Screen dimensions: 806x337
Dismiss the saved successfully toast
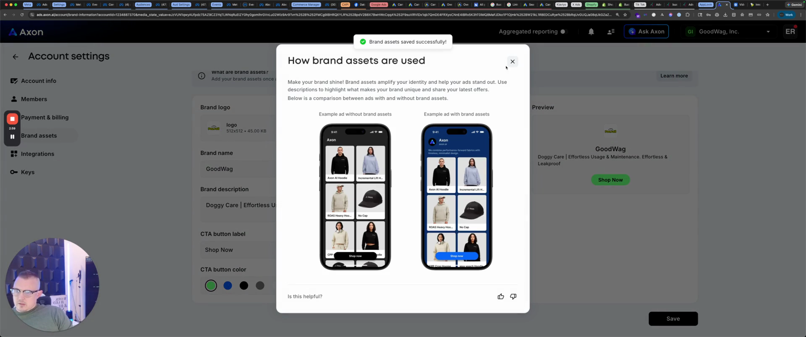403,42
